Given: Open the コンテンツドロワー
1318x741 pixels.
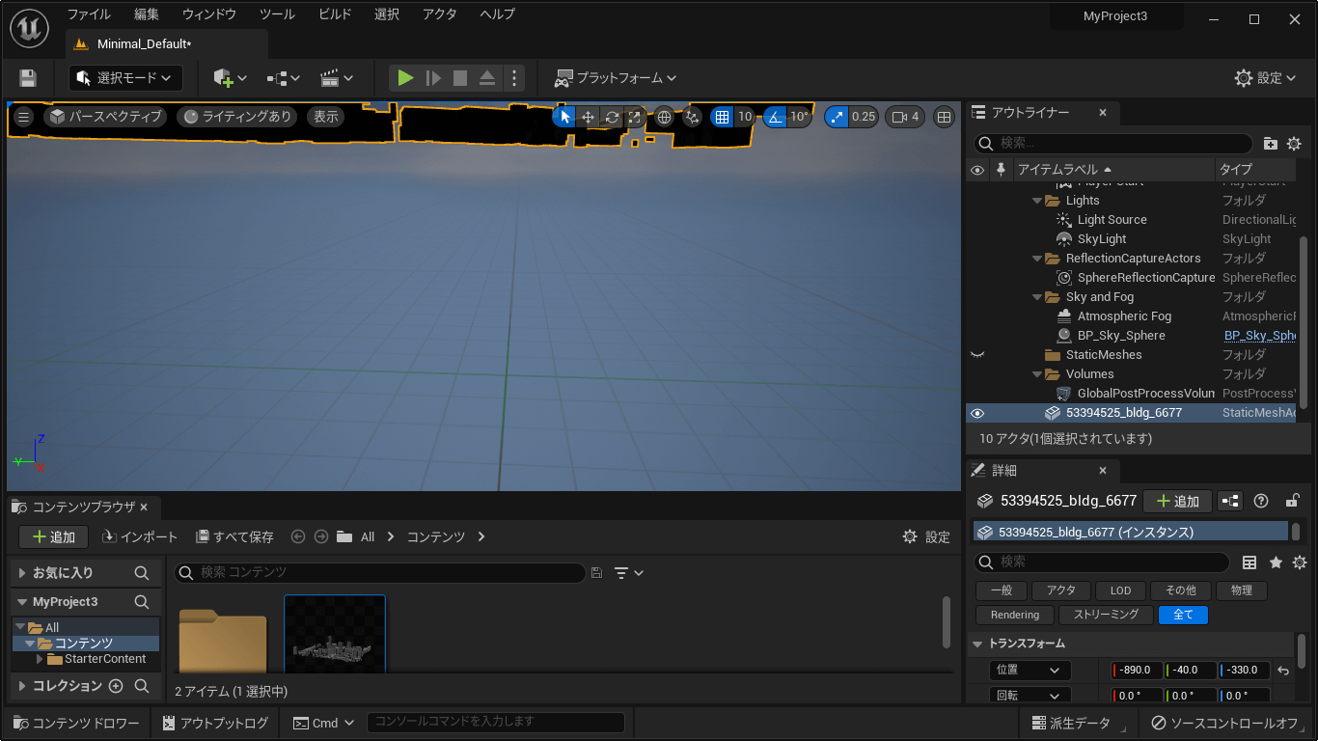Looking at the screenshot, I should (x=76, y=723).
